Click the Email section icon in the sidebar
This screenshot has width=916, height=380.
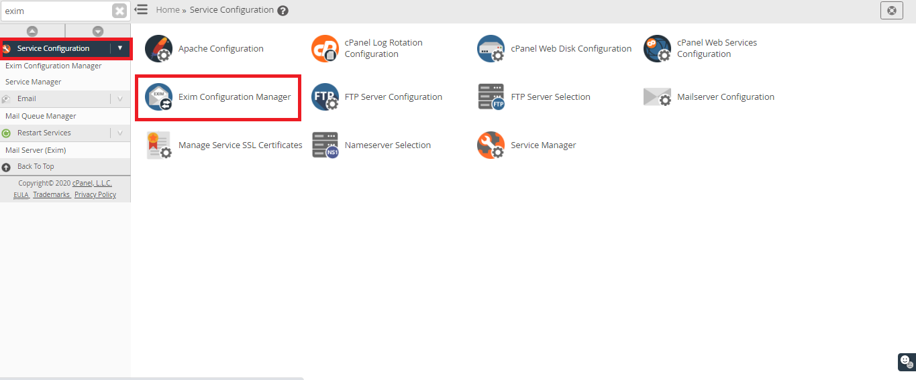click(x=6, y=99)
